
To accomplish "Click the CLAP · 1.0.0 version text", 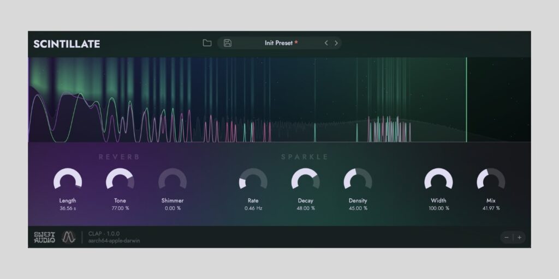I will [104, 234].
